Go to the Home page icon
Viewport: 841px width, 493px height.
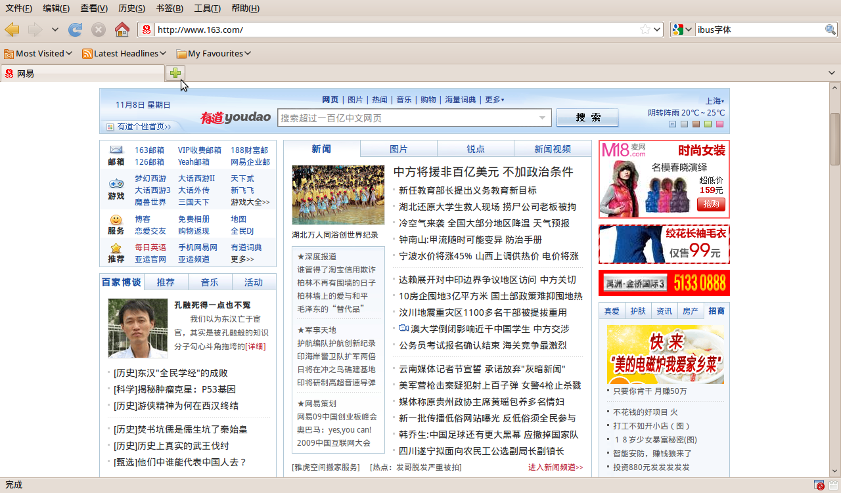(x=122, y=30)
